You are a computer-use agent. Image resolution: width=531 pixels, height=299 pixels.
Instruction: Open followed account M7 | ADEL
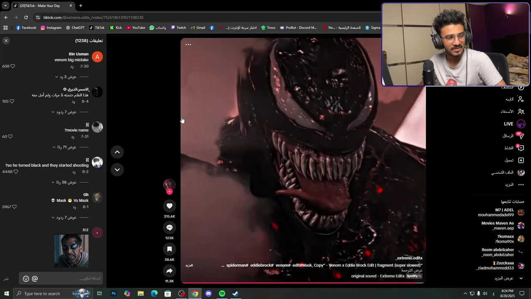point(501,213)
